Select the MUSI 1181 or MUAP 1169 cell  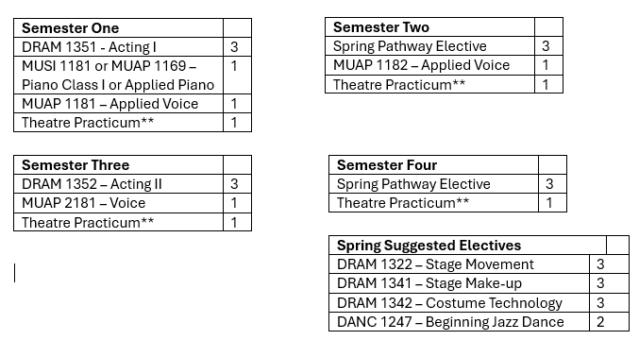[x=119, y=75]
